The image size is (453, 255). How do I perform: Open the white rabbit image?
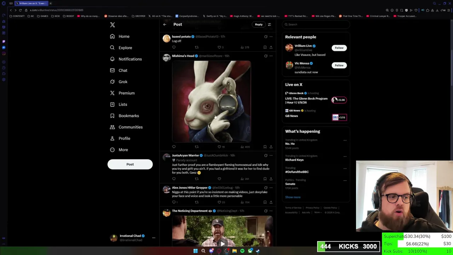tap(212, 101)
